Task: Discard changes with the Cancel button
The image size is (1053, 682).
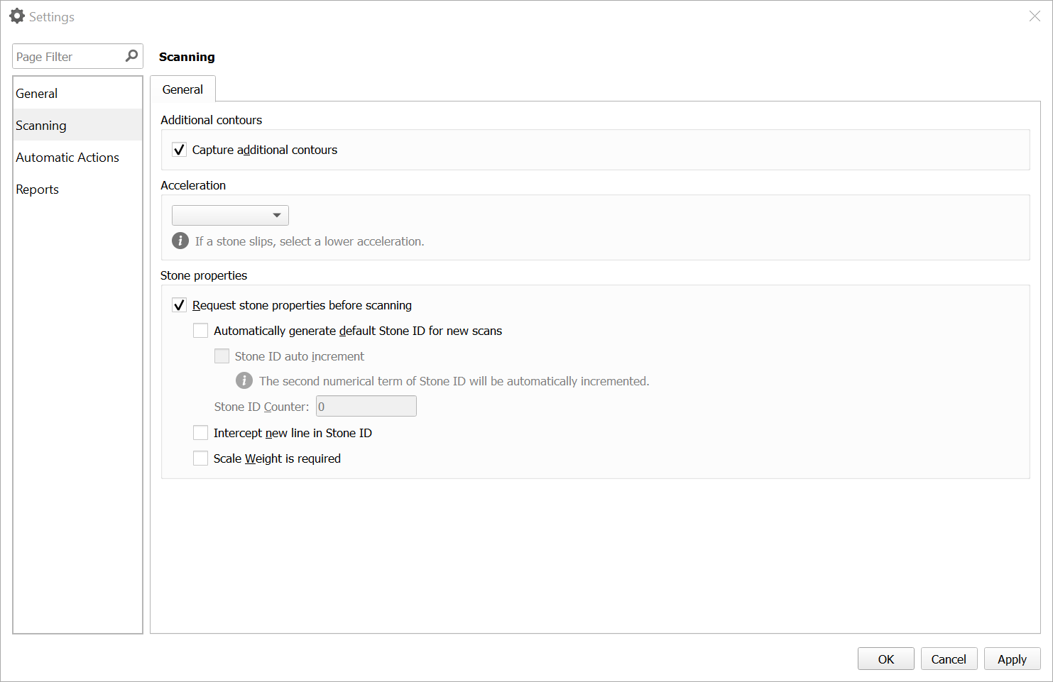Action: (949, 659)
